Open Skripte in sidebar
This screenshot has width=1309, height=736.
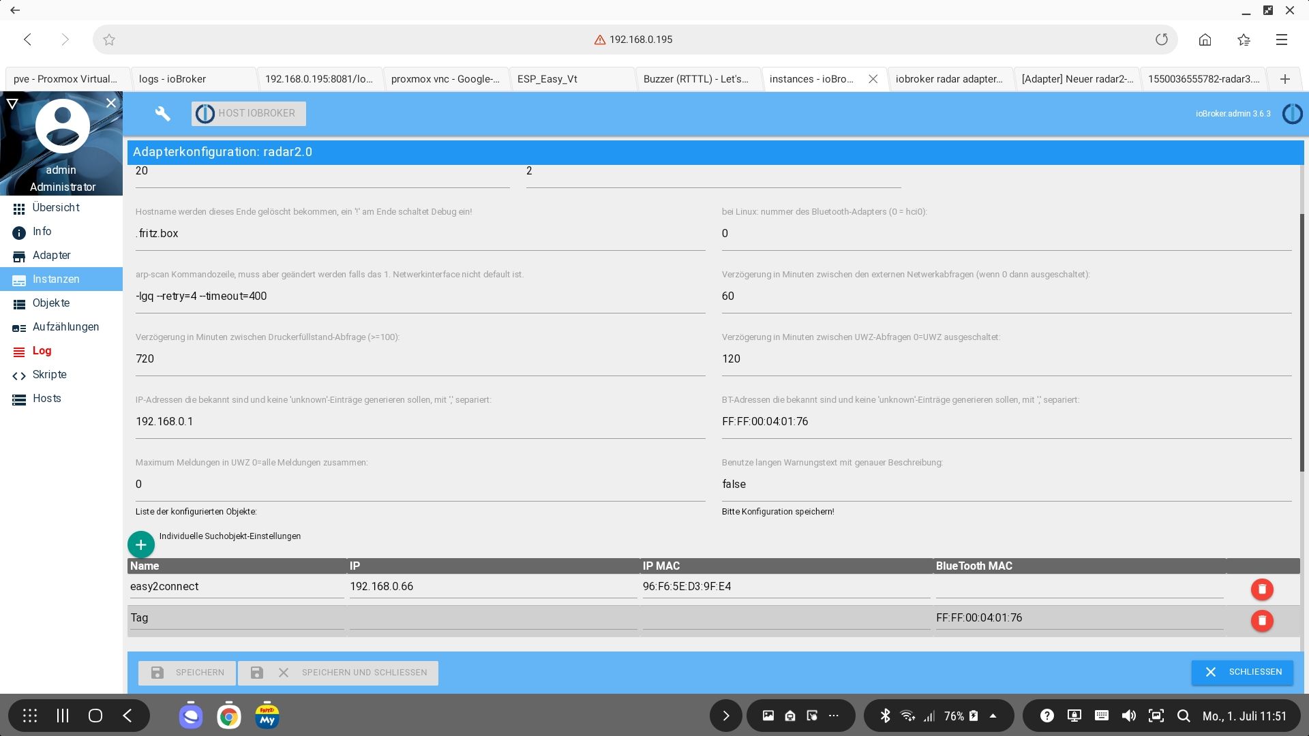[61, 375]
